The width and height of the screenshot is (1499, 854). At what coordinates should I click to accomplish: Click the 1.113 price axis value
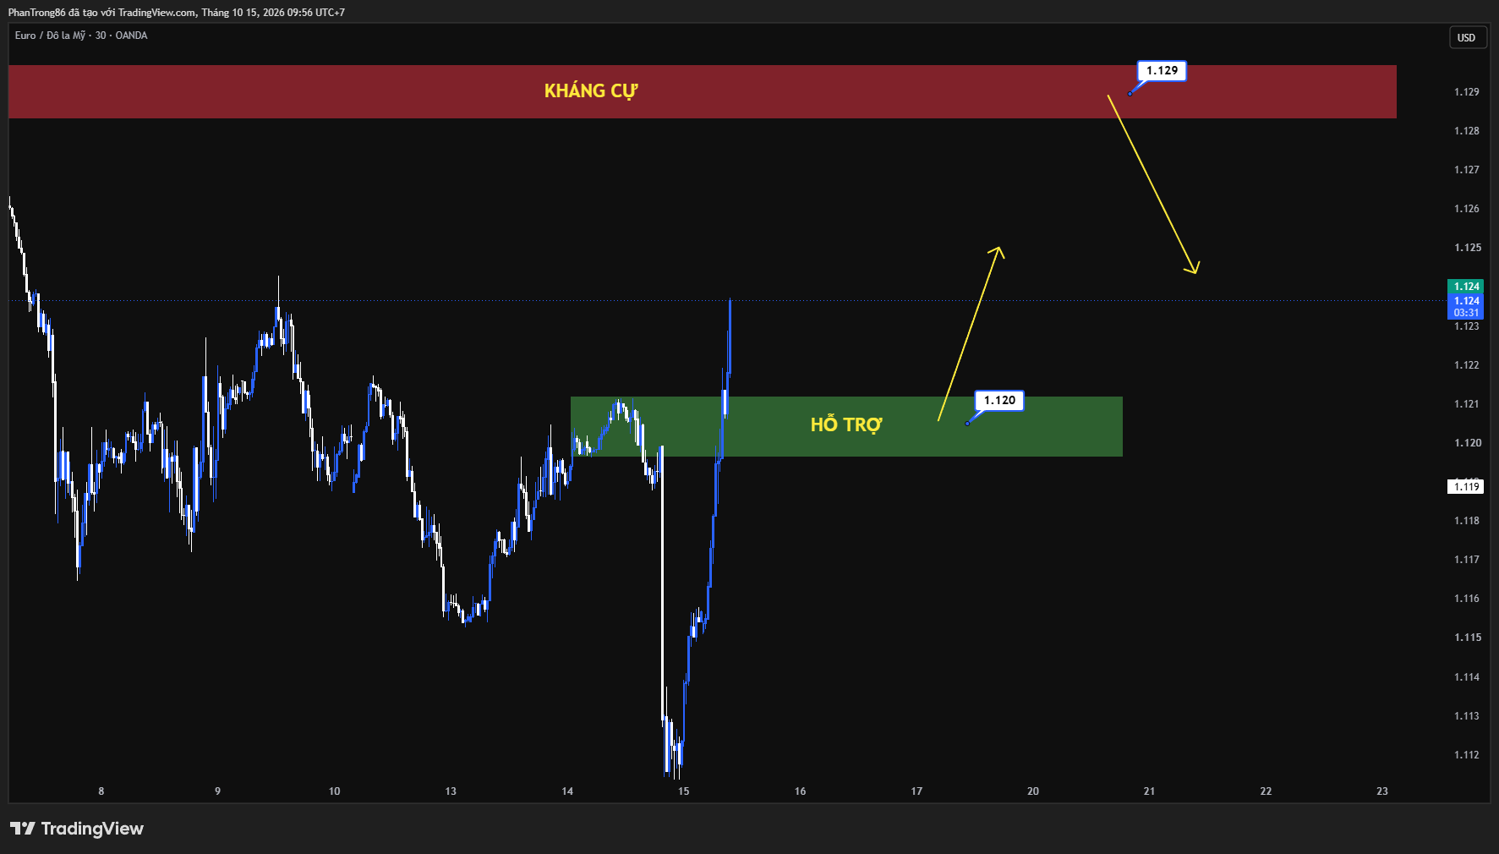coord(1467,716)
